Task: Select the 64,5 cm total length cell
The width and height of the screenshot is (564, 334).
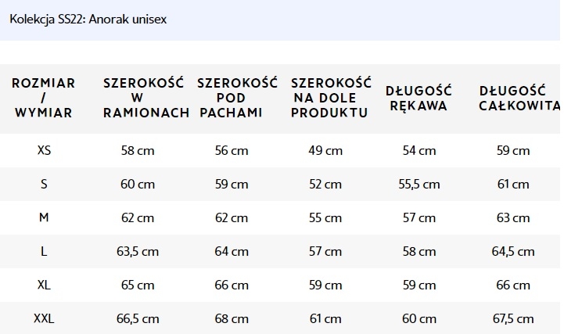Action: tap(513, 251)
